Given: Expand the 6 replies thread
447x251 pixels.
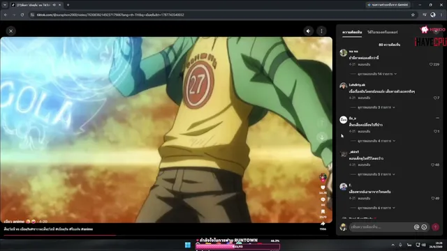Looking at the screenshot, I should (x=376, y=208).
